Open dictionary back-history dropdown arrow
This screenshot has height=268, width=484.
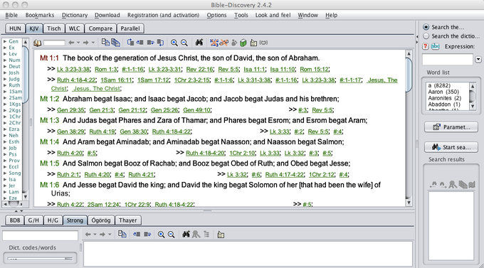[x=95, y=235]
